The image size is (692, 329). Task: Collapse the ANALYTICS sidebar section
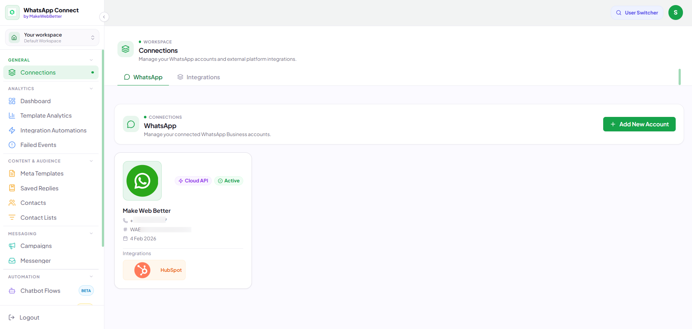click(x=91, y=89)
